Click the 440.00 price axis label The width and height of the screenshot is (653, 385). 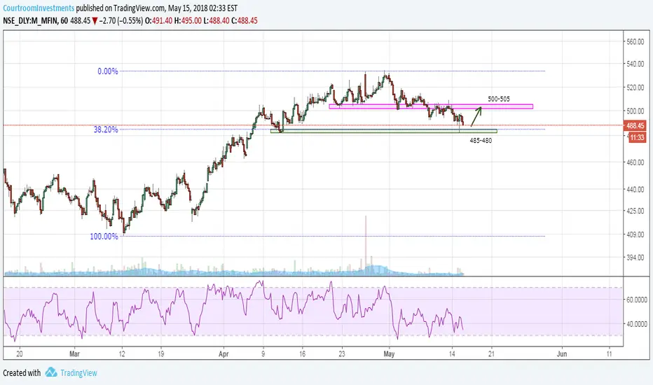[x=635, y=189]
